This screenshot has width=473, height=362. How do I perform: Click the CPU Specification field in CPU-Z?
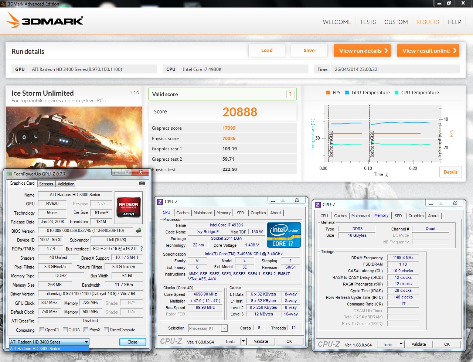(x=244, y=254)
